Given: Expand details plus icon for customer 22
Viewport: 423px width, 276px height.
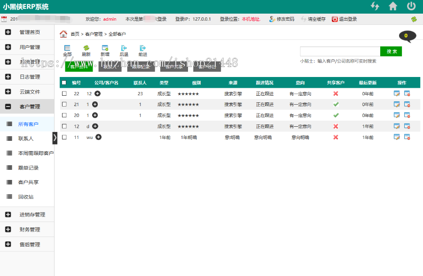Looking at the screenshot, I should click(x=98, y=93).
